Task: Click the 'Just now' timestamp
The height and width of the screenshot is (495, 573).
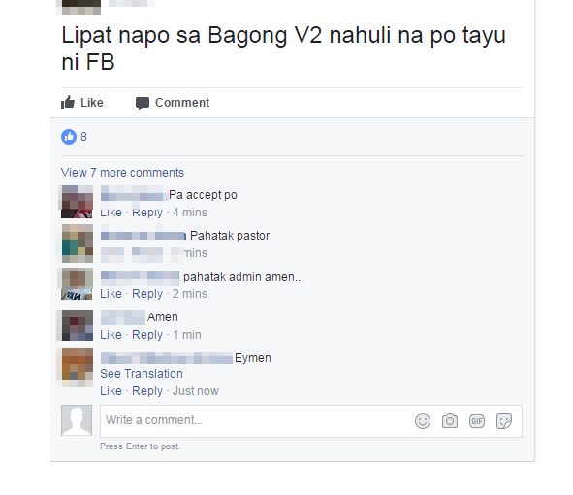Action: (196, 391)
